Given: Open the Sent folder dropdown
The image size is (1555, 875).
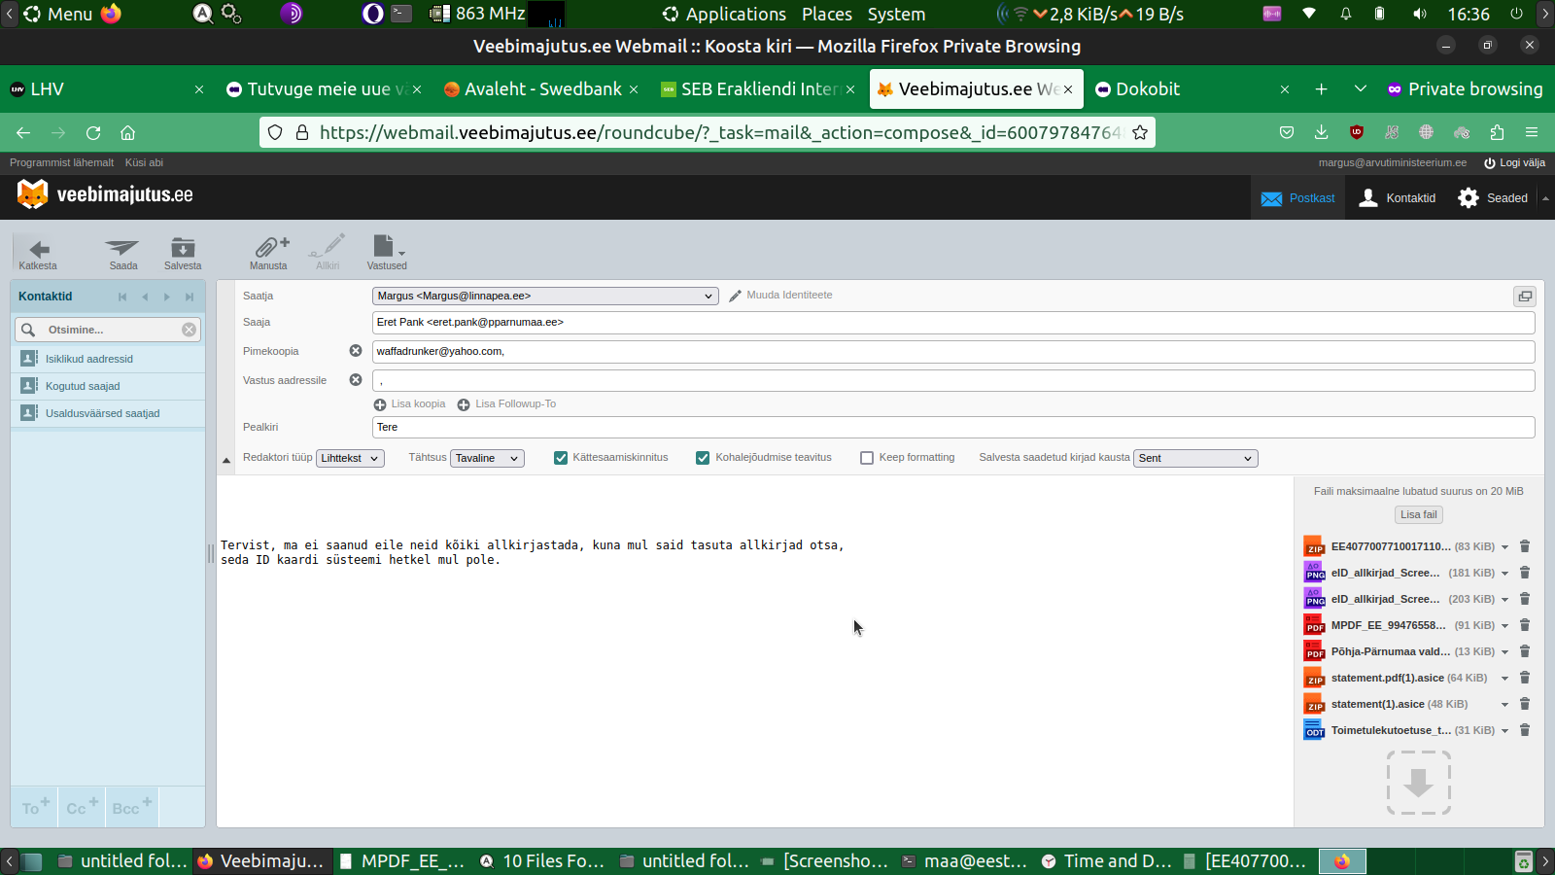Looking at the screenshot, I should (1195, 458).
